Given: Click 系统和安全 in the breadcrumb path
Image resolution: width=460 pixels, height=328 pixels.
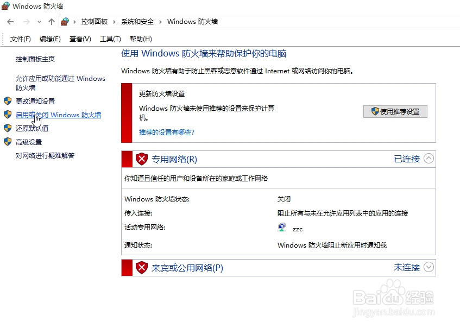Looking at the screenshot, I should tap(137, 21).
